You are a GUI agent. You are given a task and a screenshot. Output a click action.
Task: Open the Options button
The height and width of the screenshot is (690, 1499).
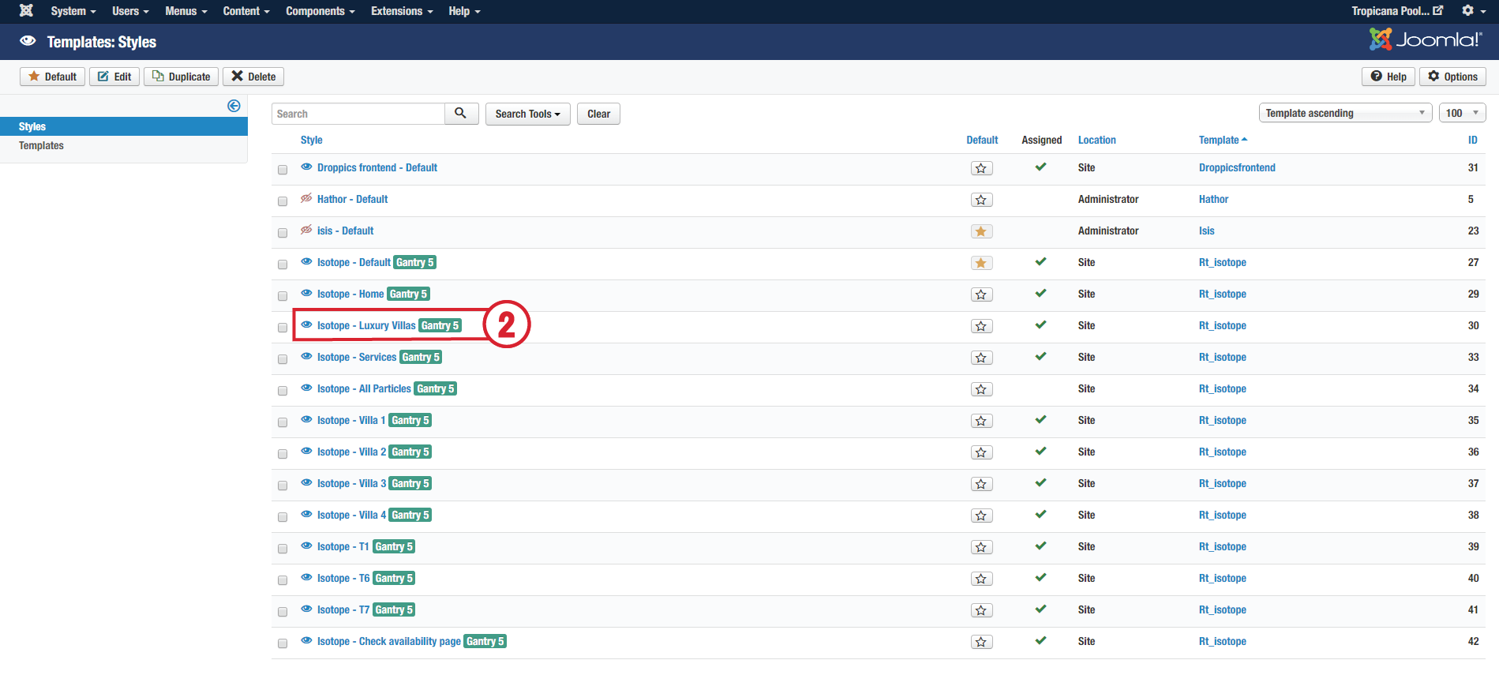click(x=1452, y=77)
